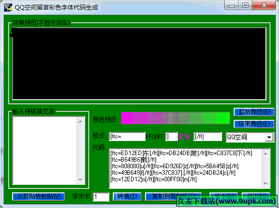Click the 转换(T) convert button

(x=127, y=196)
